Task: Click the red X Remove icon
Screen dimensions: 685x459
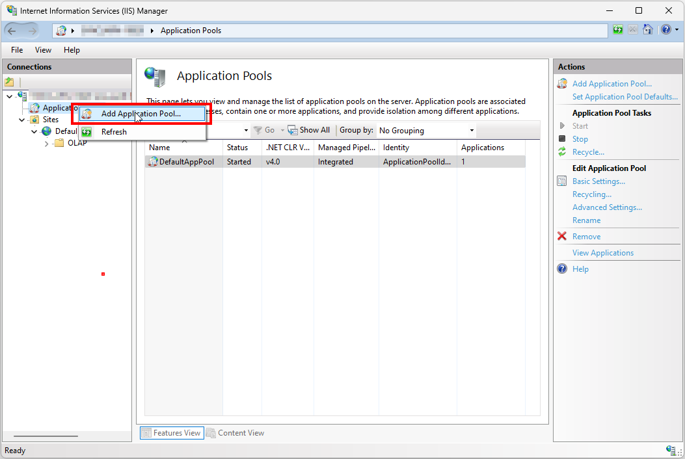Action: (562, 236)
